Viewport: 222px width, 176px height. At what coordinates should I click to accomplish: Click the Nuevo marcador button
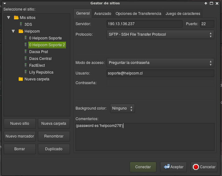tap(20, 136)
